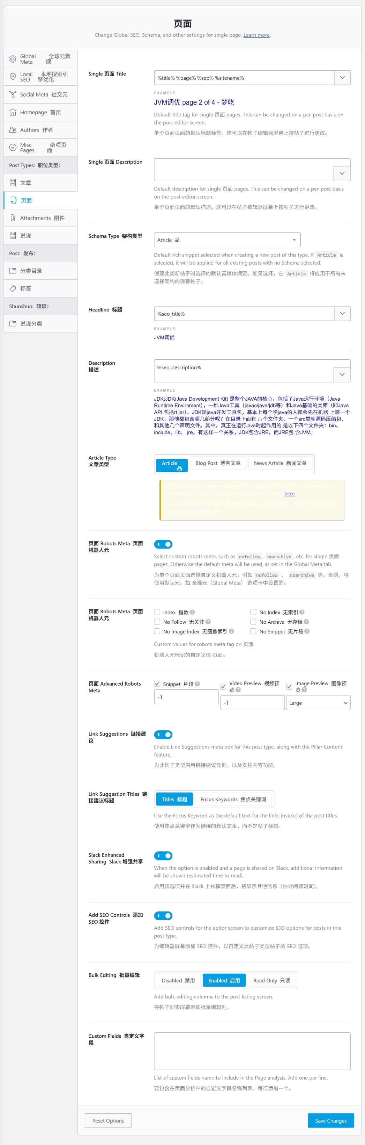Toggle the Link Suggestions switch
The width and height of the screenshot is (365, 1145).
coord(163,735)
